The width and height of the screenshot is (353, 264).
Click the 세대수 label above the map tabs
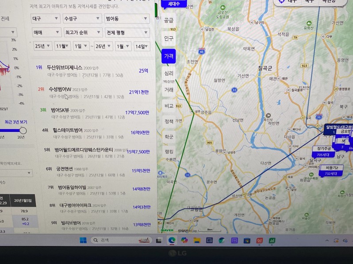pyautogui.click(x=174, y=4)
